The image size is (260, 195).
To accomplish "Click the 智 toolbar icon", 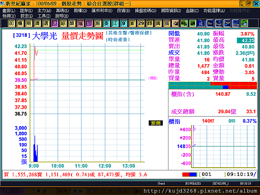I will (97, 23).
